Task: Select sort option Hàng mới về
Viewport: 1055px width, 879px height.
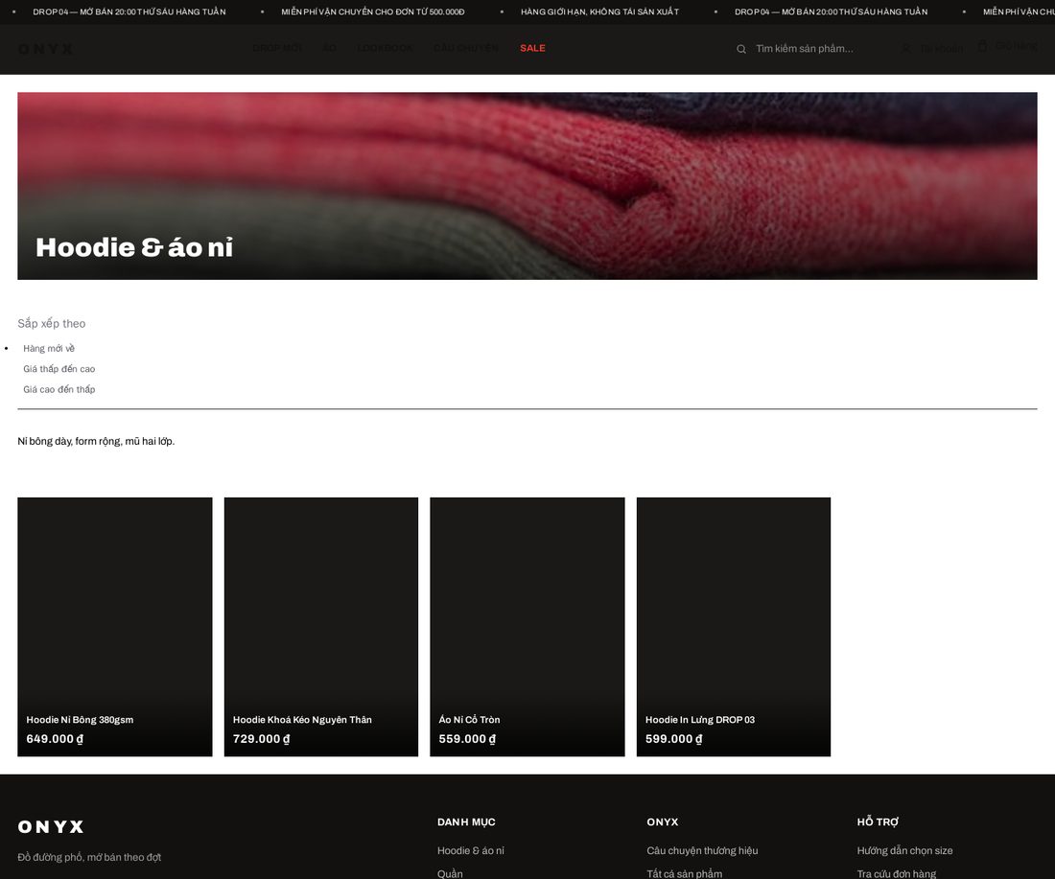Action: pyautogui.click(x=49, y=348)
